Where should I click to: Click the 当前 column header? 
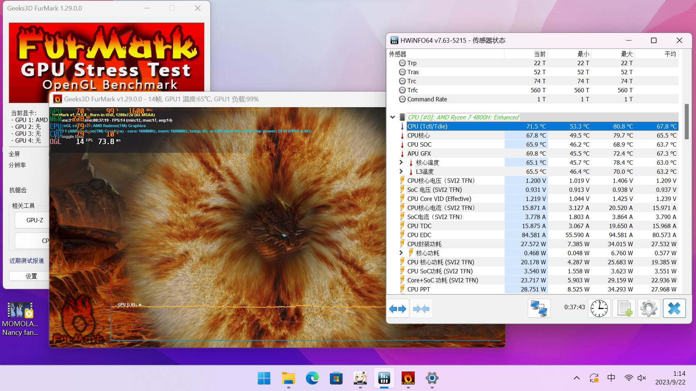(526, 54)
